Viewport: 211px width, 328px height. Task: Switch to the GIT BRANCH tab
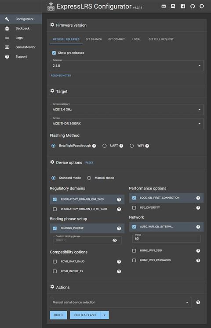coord(94,39)
